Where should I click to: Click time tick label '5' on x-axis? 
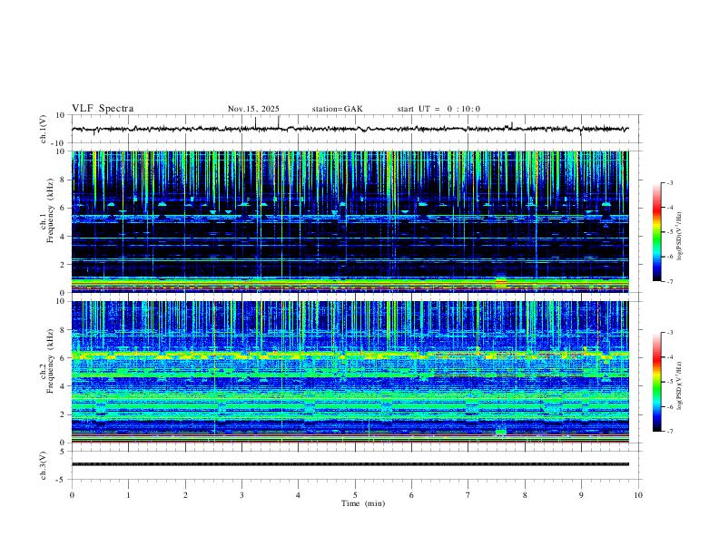(x=355, y=495)
